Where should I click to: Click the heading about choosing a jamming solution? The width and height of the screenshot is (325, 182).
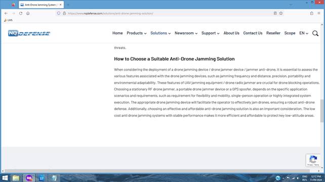(x=174, y=59)
